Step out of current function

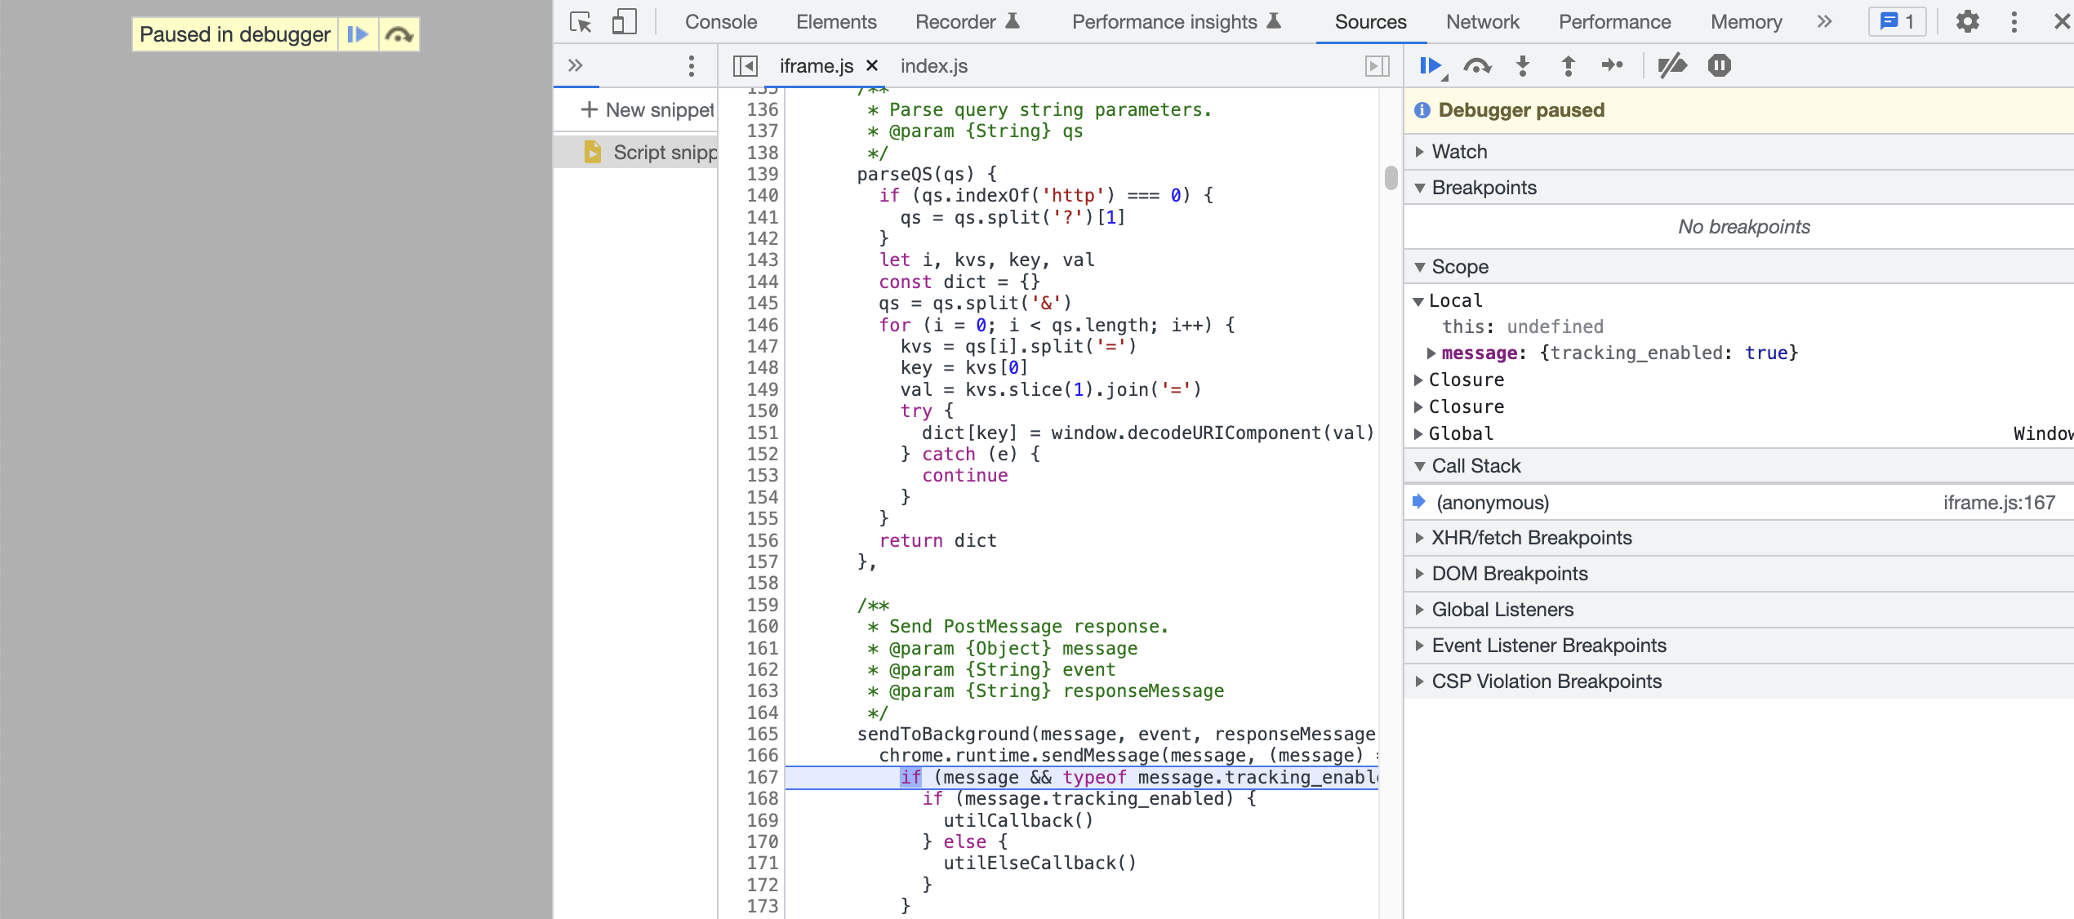coord(1568,65)
